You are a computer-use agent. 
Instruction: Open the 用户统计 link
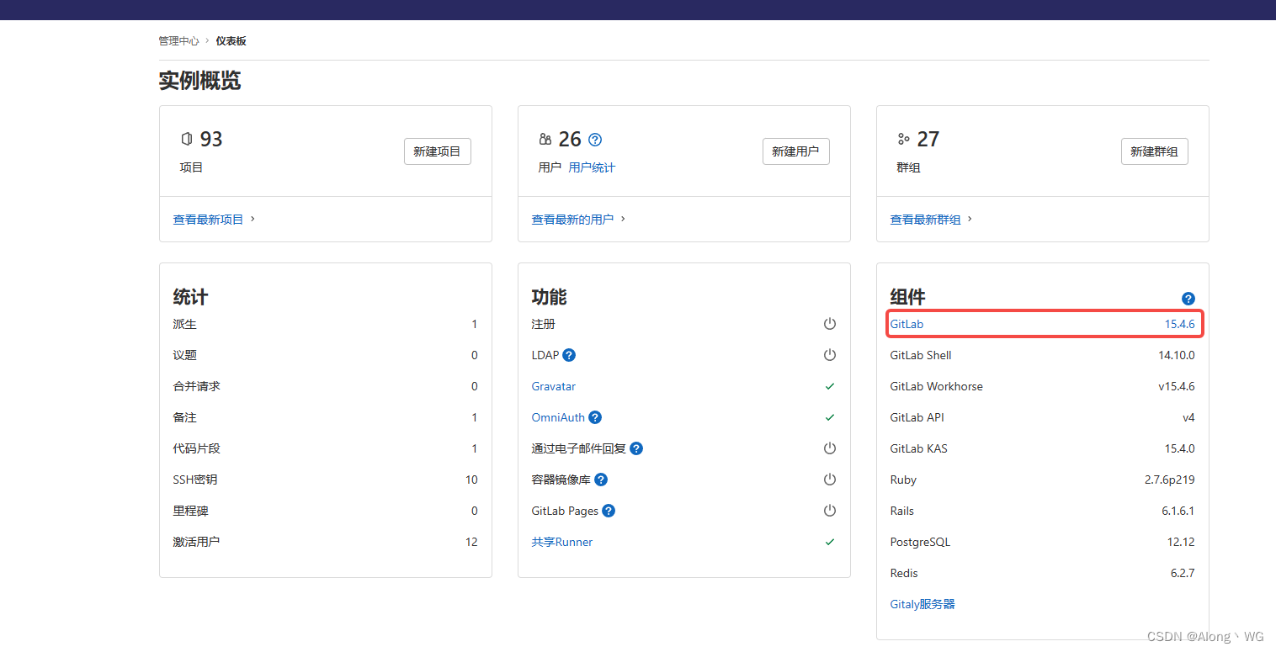(x=592, y=167)
